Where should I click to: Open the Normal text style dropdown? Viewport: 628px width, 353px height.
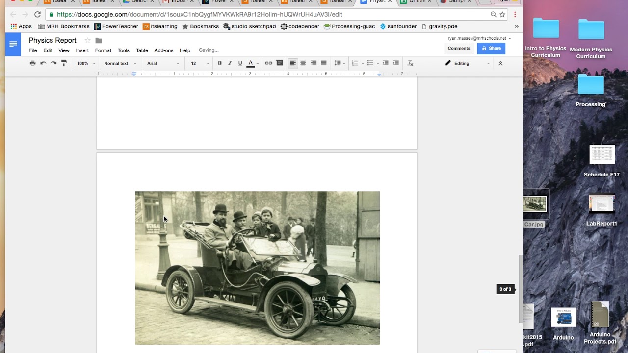(119, 63)
